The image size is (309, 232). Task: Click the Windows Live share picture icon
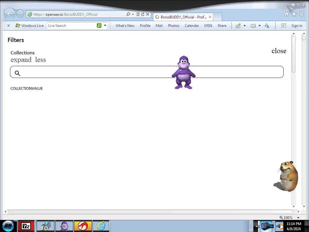pyautogui.click(x=238, y=26)
